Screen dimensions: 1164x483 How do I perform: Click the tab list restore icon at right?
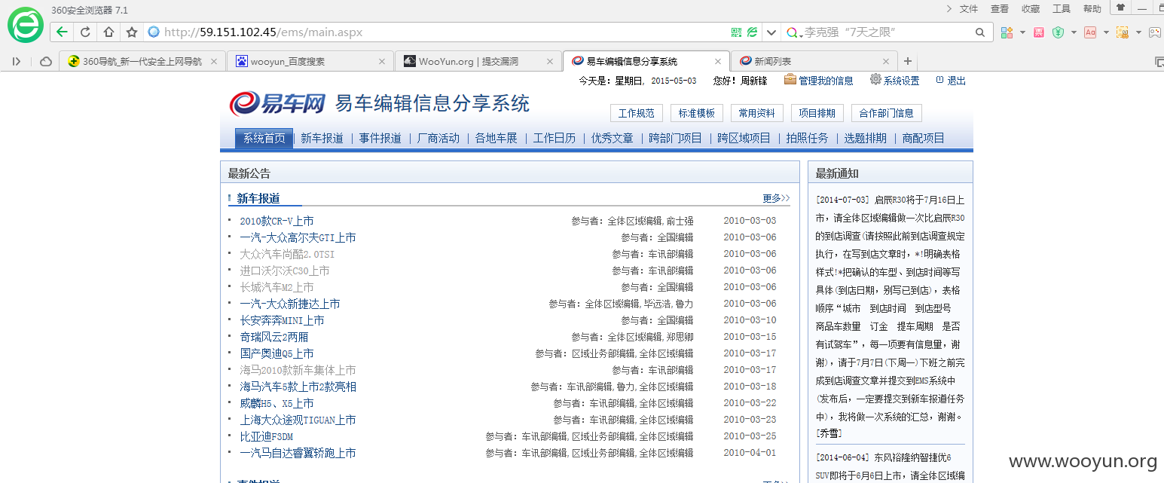click(x=1158, y=61)
